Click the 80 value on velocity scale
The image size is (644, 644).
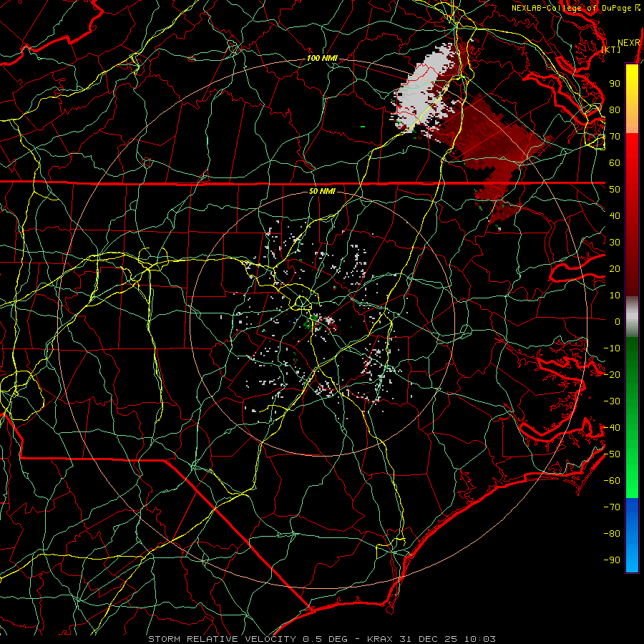[615, 109]
